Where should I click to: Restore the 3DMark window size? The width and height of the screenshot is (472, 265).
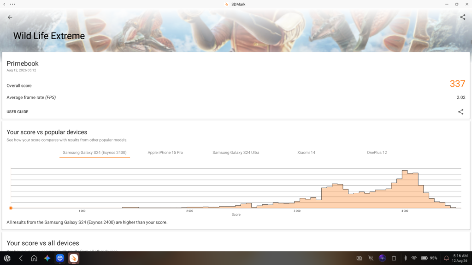click(x=457, y=4)
